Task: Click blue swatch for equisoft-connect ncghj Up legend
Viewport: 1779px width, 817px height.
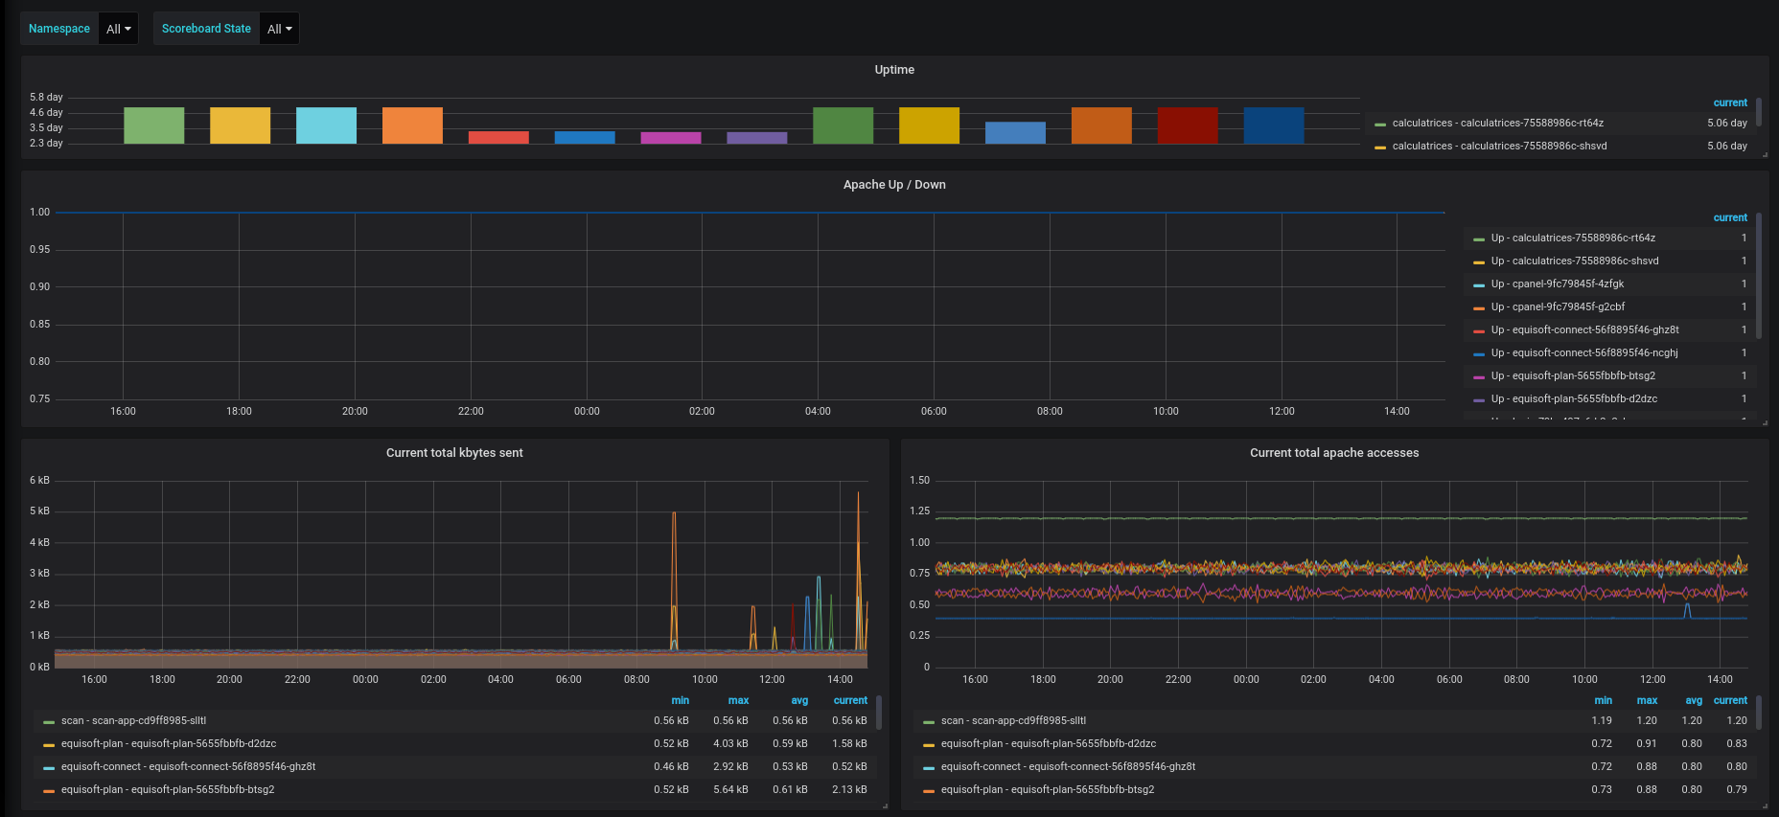Action: click(1479, 354)
